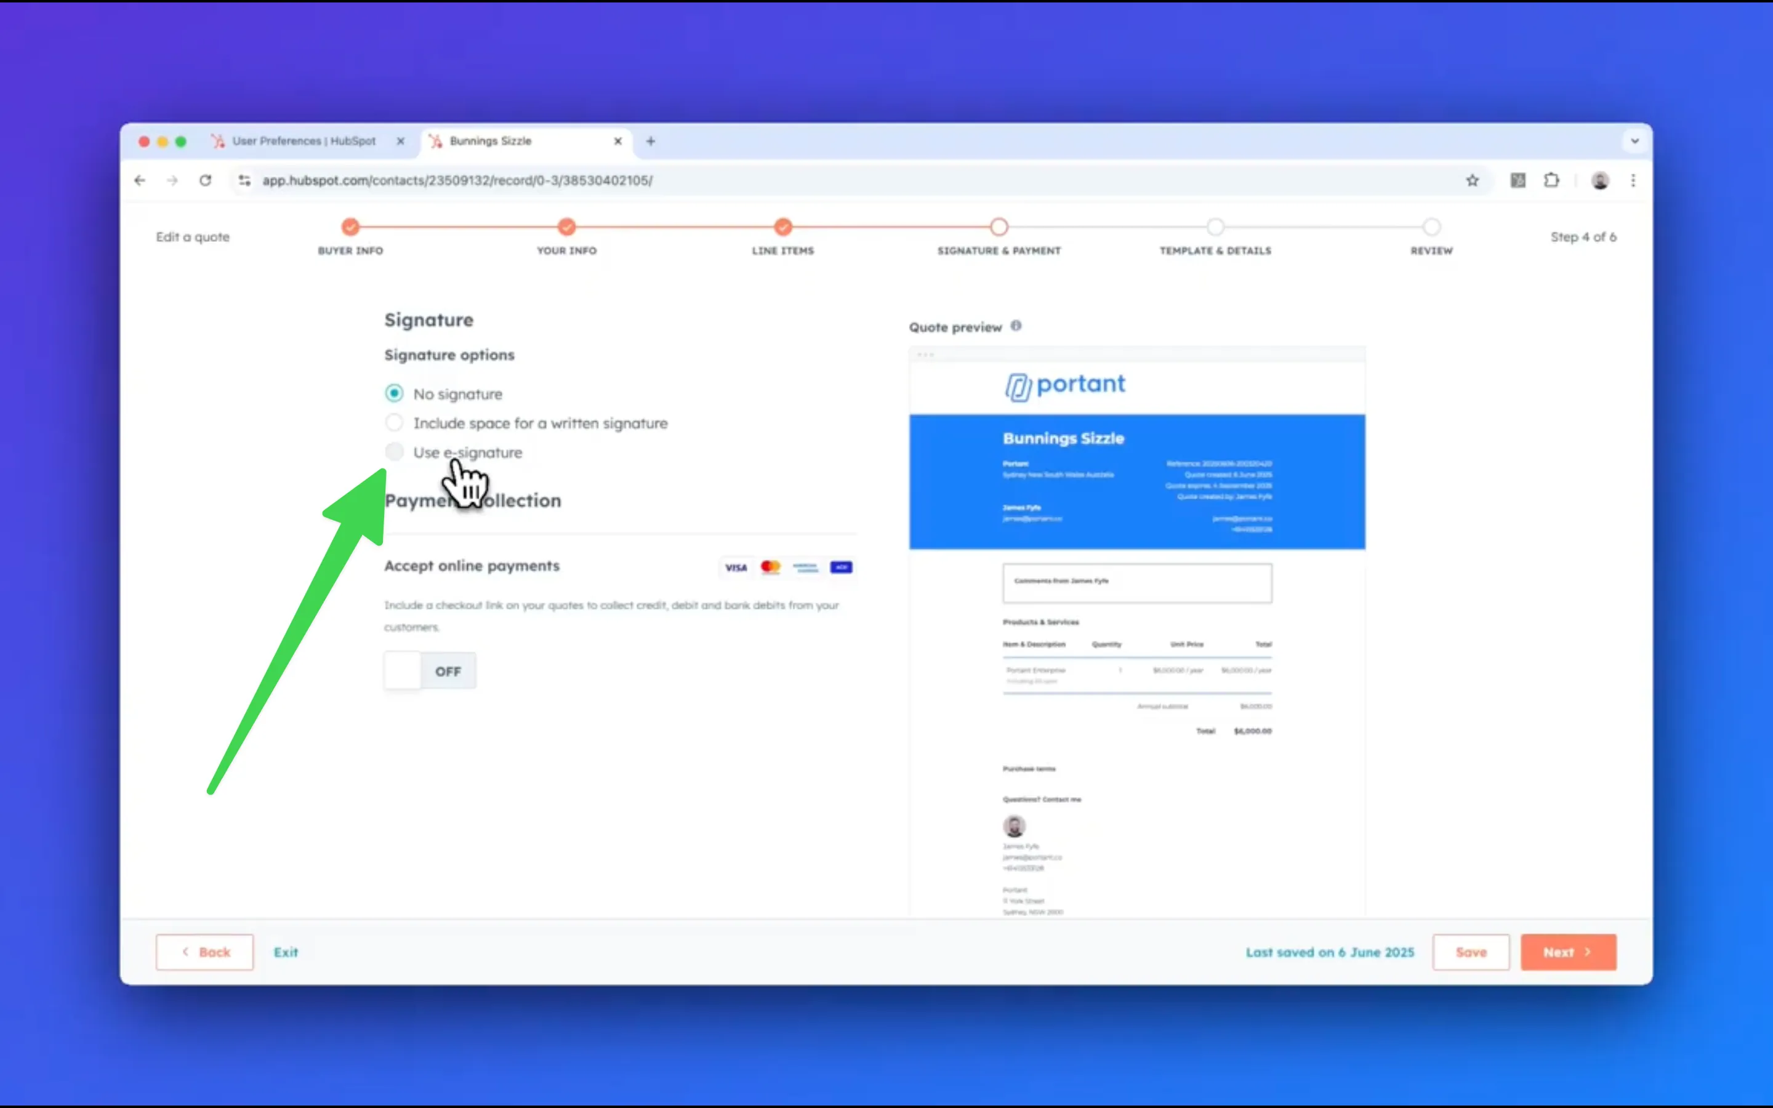
Task: Switch to User Preferences | HubSpot tab
Action: point(304,141)
